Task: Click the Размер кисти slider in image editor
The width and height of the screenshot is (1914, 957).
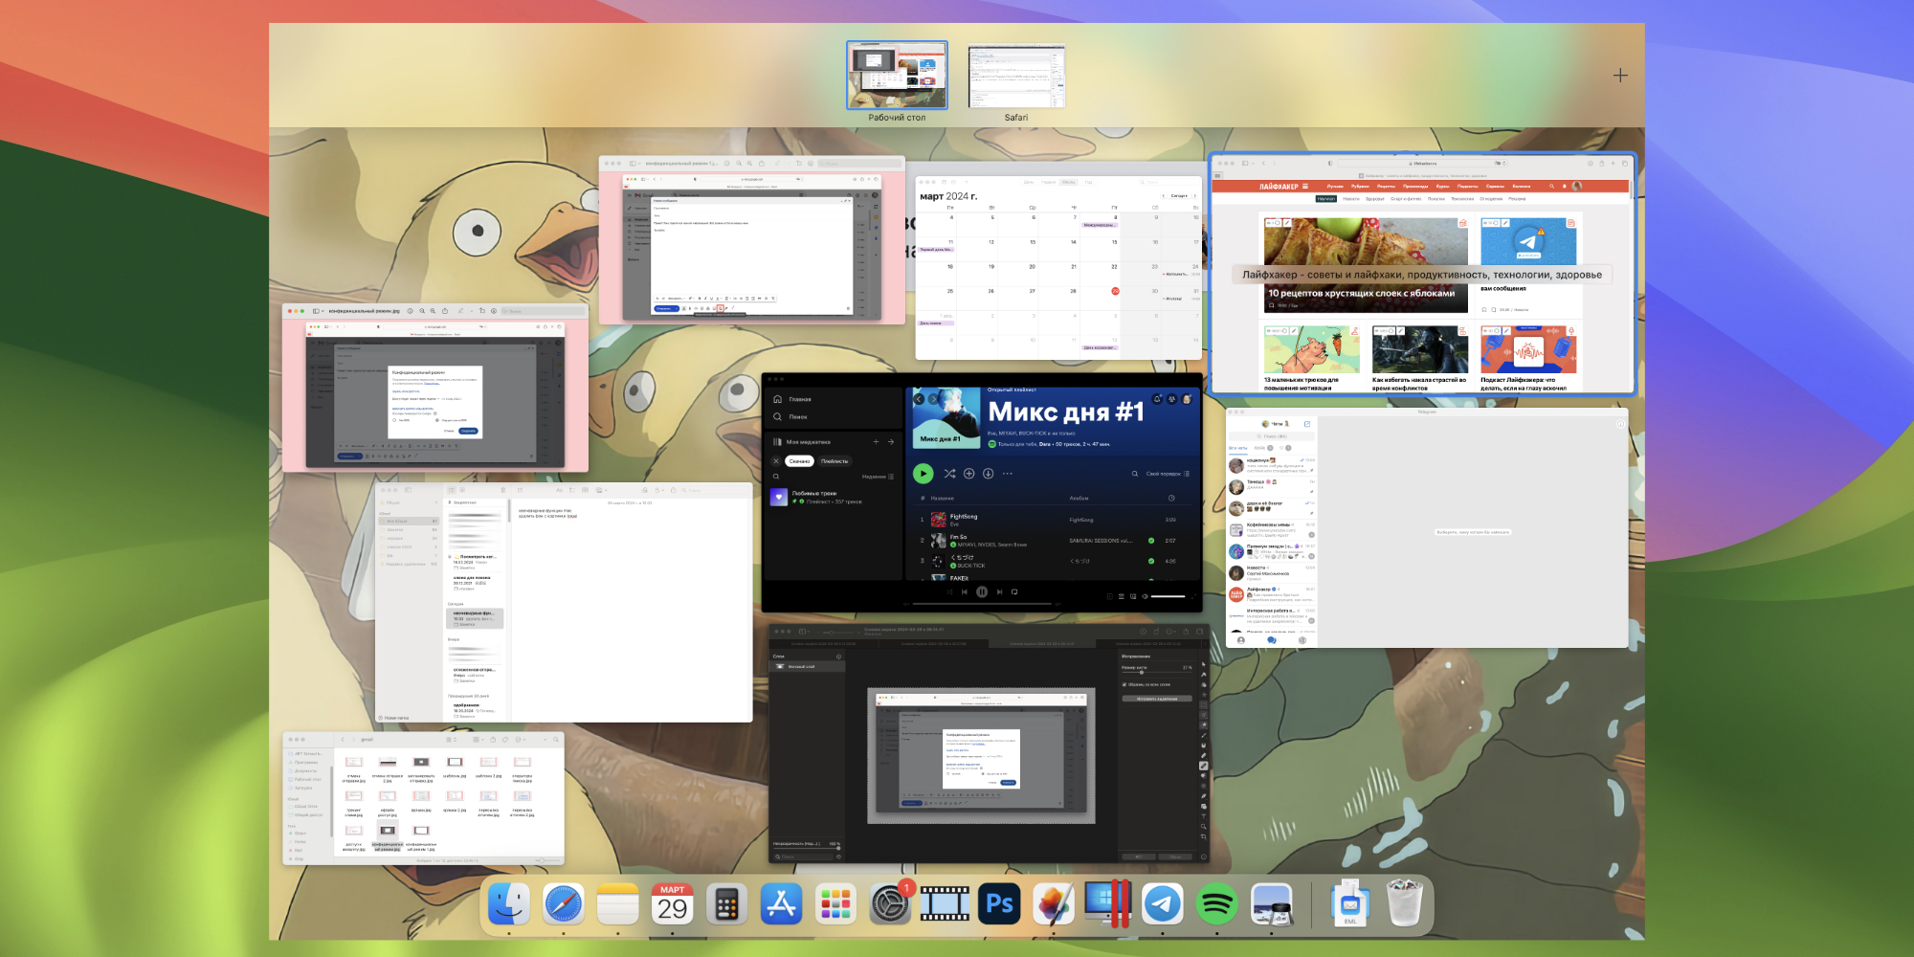Action: 1157,673
